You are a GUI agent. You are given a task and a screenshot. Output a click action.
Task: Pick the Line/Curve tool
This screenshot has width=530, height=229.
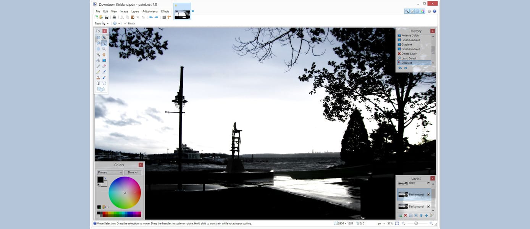[x=104, y=83]
